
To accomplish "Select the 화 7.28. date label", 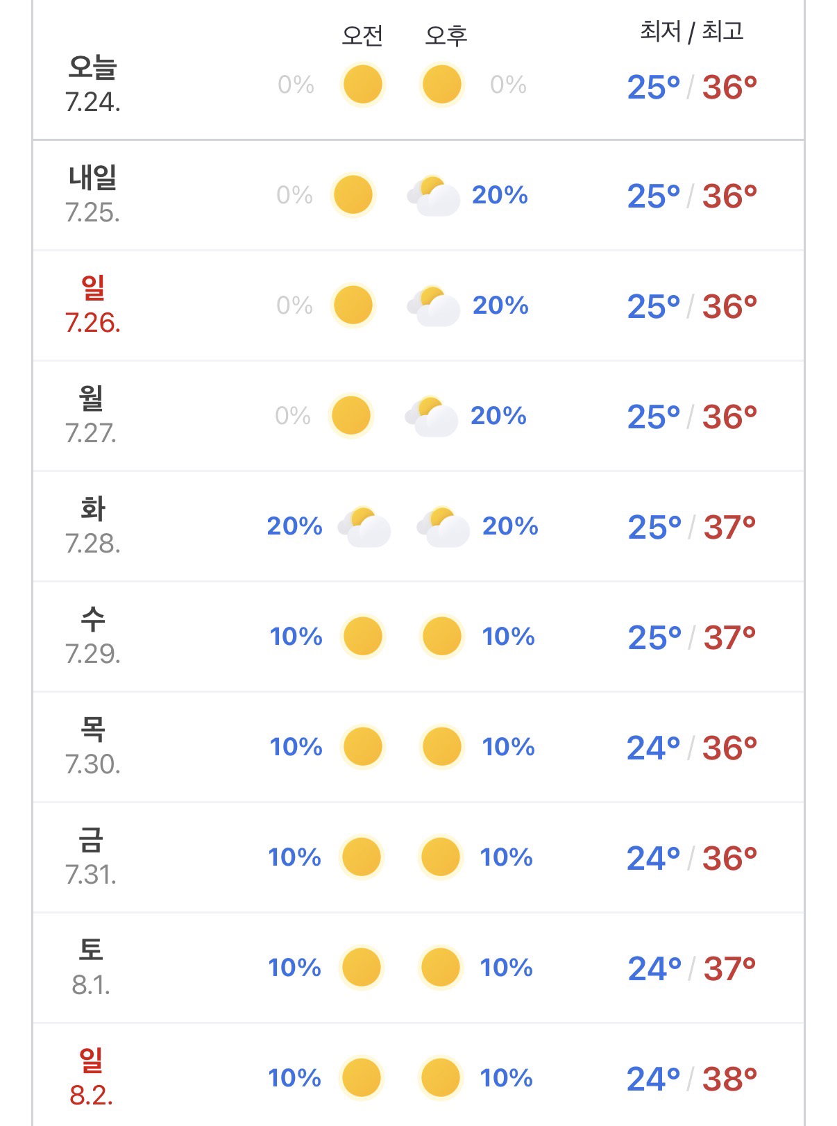I will click(93, 526).
